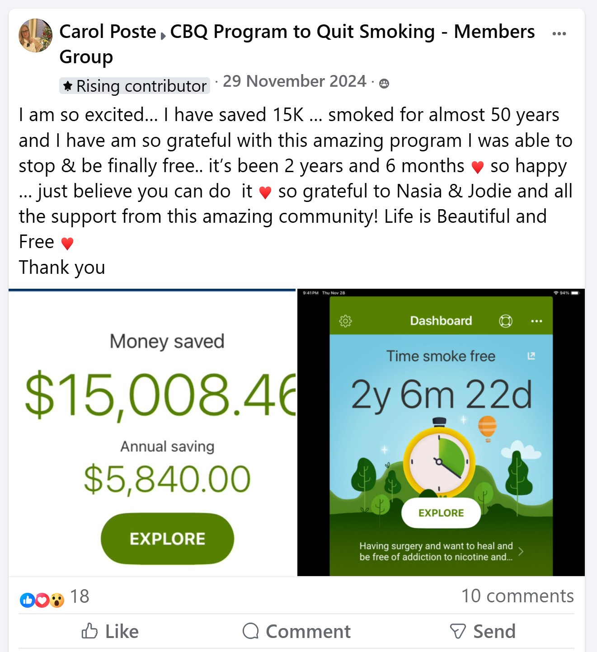This screenshot has width=597, height=652.
Task: Click the group privacy audience icon
Action: [x=384, y=84]
